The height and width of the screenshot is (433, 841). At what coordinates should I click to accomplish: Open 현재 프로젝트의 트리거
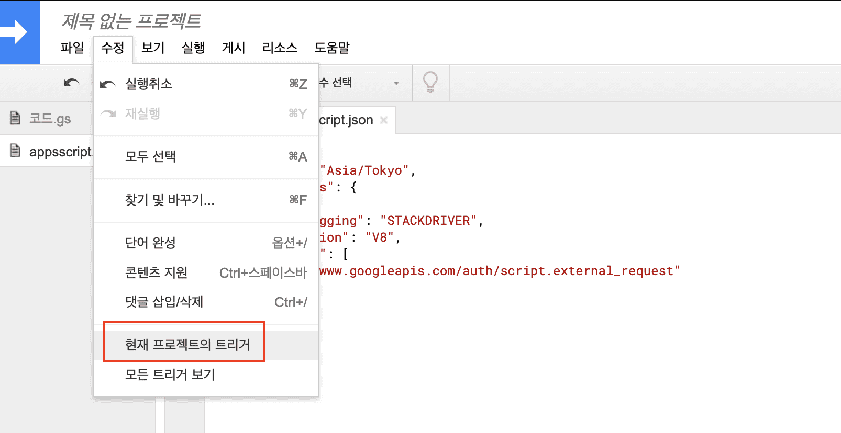coord(187,345)
